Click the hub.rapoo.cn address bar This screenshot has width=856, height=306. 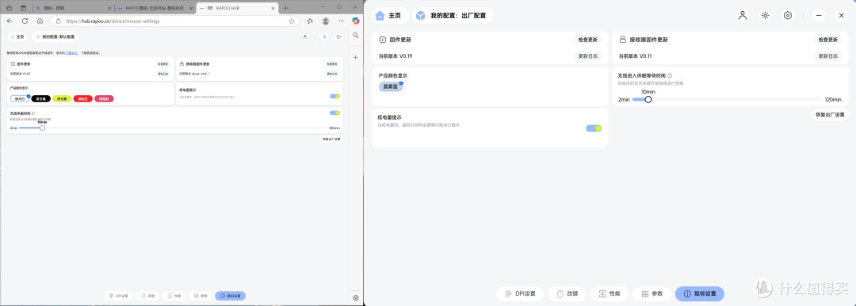pyautogui.click(x=174, y=21)
